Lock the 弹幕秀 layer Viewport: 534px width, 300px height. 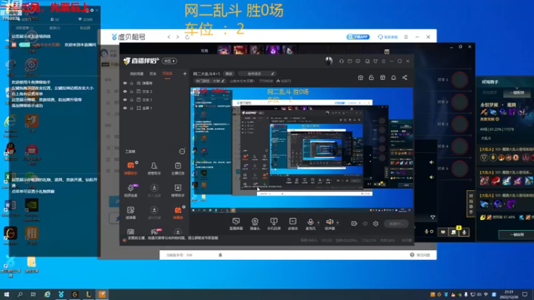pyautogui.click(x=131, y=83)
